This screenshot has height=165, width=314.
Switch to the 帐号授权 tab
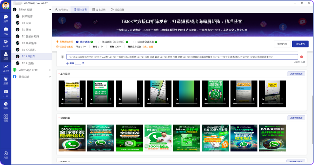click(61, 10)
